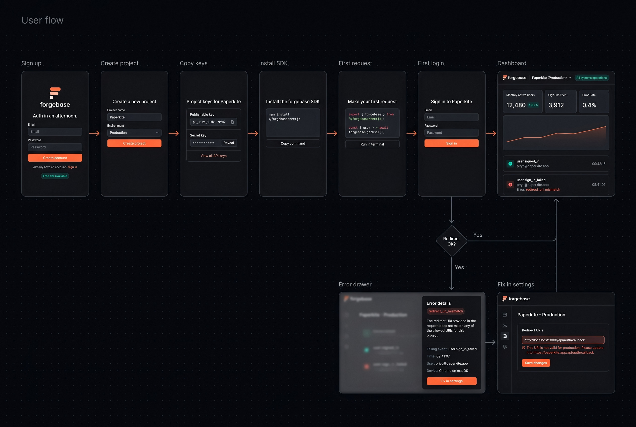Expand the Paperkite (Production) project switcher

coord(551,78)
